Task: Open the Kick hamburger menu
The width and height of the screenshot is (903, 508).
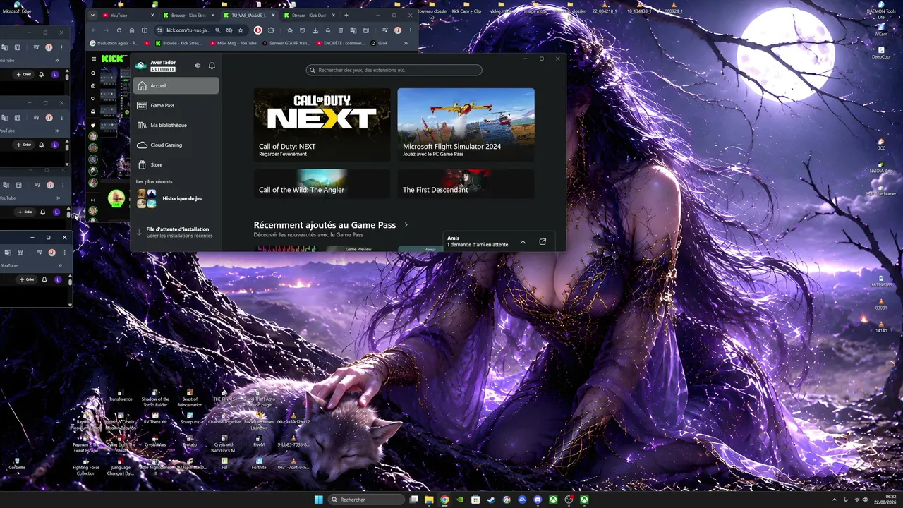Action: pos(93,59)
